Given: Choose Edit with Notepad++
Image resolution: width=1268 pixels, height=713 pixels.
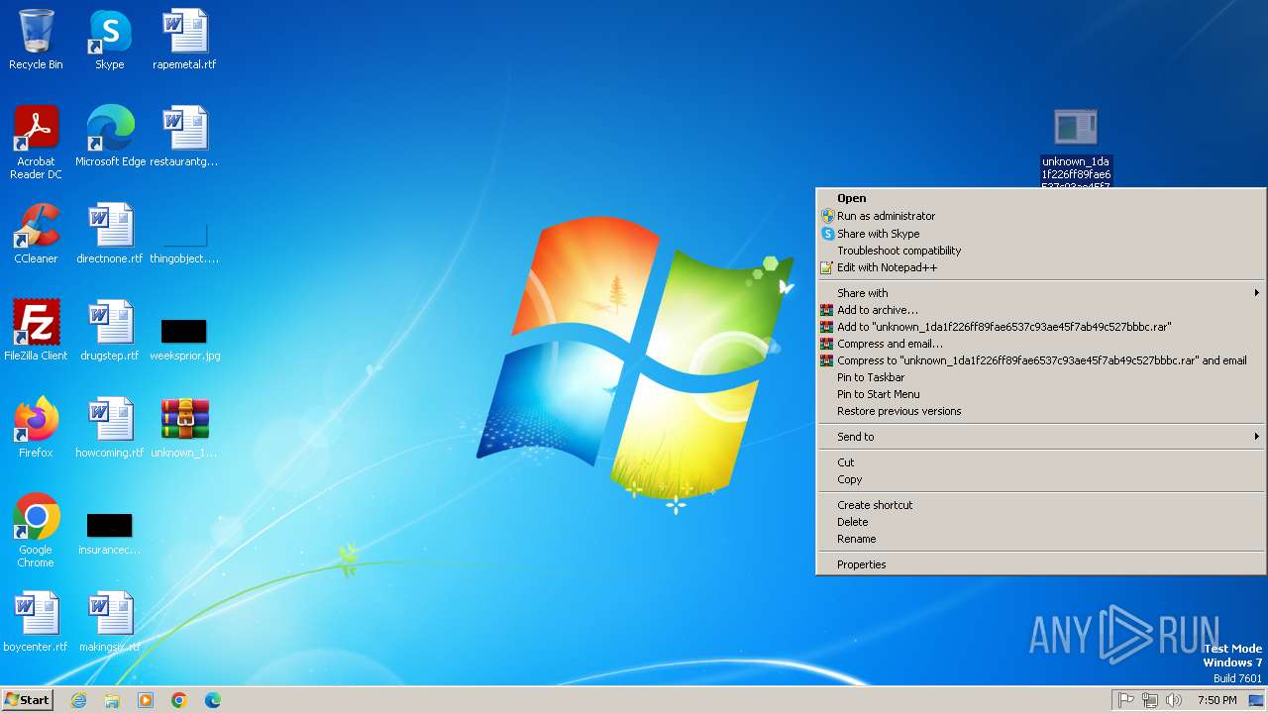Looking at the screenshot, I should [x=1040, y=267].
